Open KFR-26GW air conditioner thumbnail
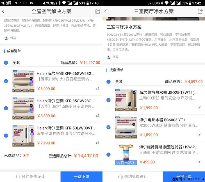 click(23, 81)
